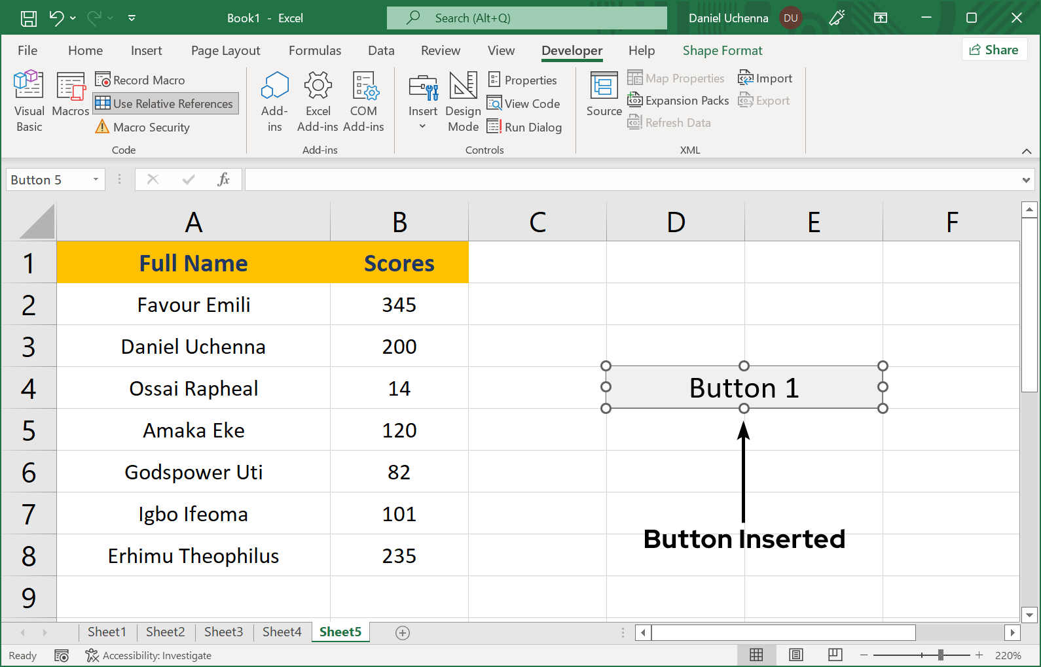Select cell B4 containing 14
Viewport: 1041px width, 667px height.
click(399, 388)
